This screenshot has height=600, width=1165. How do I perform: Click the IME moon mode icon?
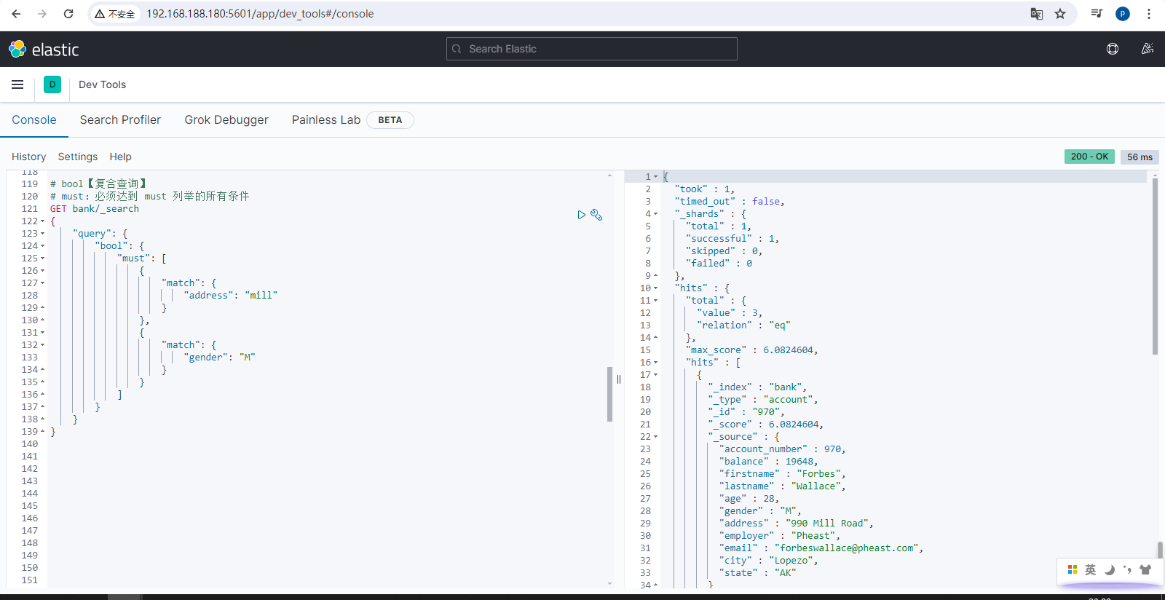pos(1109,570)
